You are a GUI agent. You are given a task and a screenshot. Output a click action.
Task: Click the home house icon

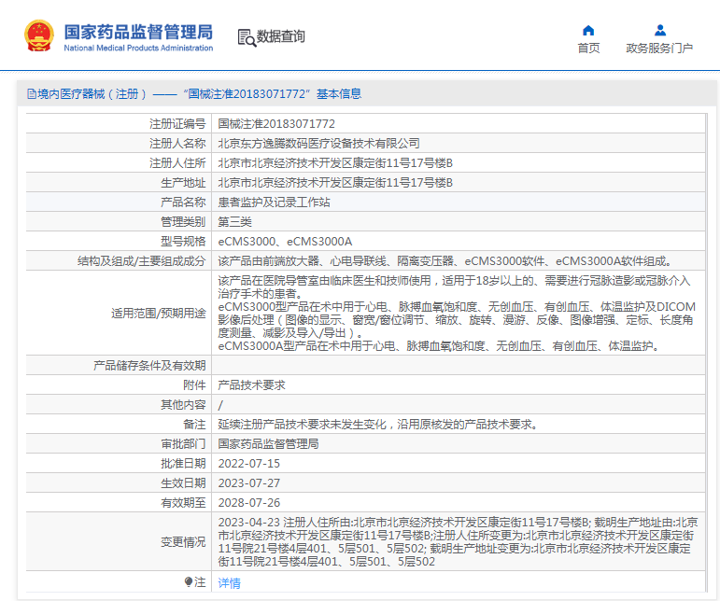click(x=588, y=31)
